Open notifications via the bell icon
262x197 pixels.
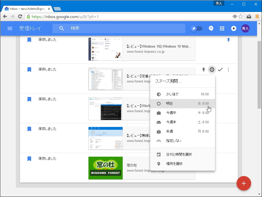click(234, 28)
